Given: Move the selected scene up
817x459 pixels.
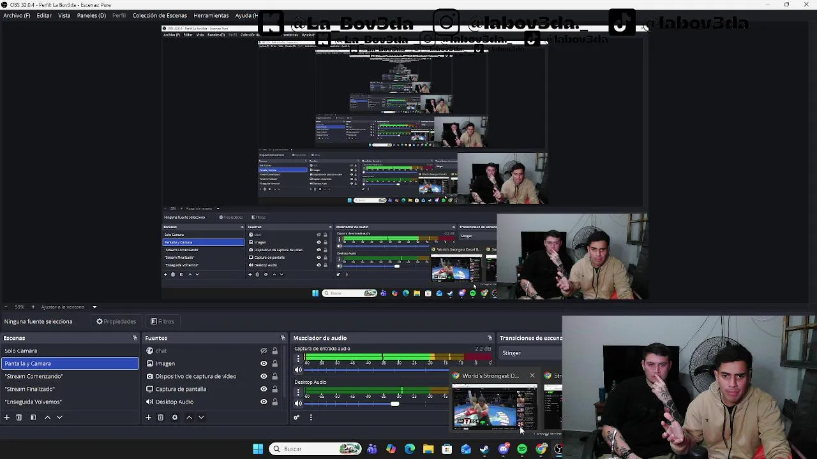Looking at the screenshot, I should 47,418.
